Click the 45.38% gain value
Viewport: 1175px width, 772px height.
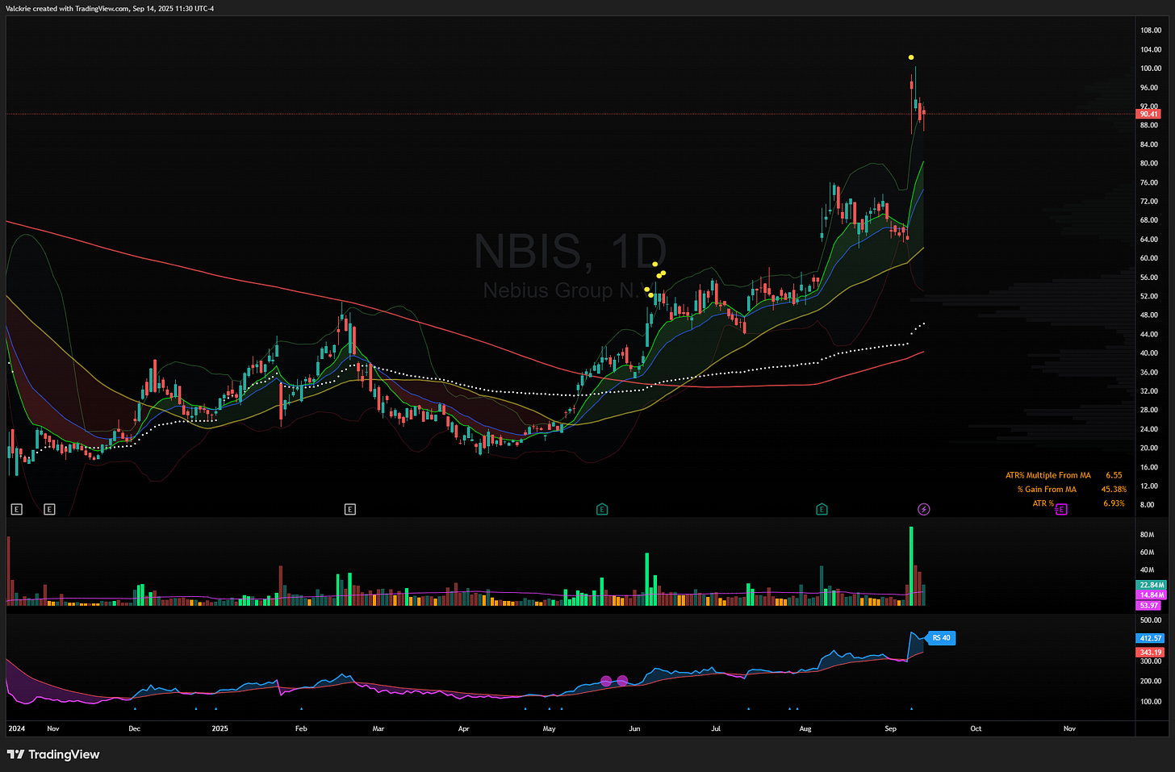click(x=1114, y=489)
